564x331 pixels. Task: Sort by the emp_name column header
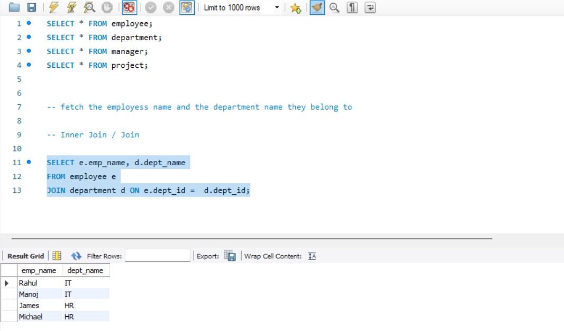pyautogui.click(x=40, y=271)
